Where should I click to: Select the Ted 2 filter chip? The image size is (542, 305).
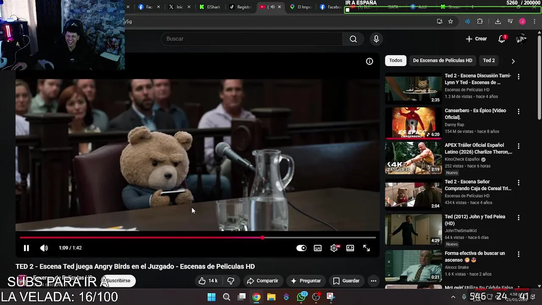[489, 61]
